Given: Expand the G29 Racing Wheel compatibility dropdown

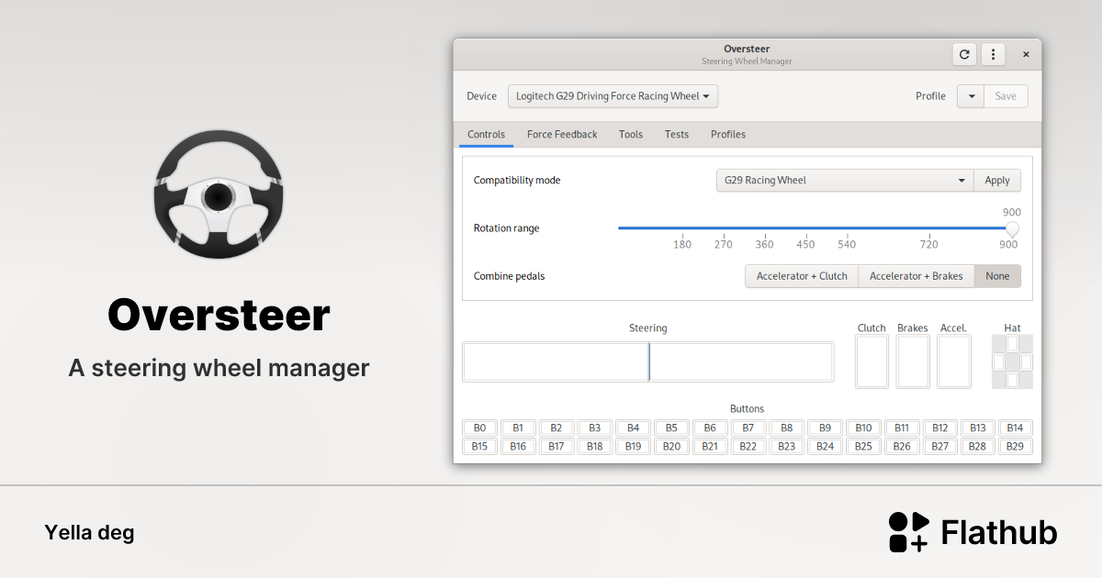Looking at the screenshot, I should coord(844,181).
